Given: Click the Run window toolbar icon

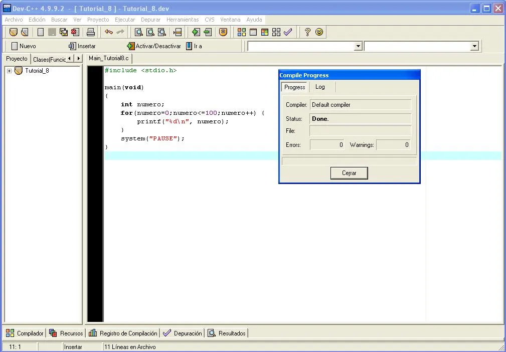Looking at the screenshot, I should (253, 32).
